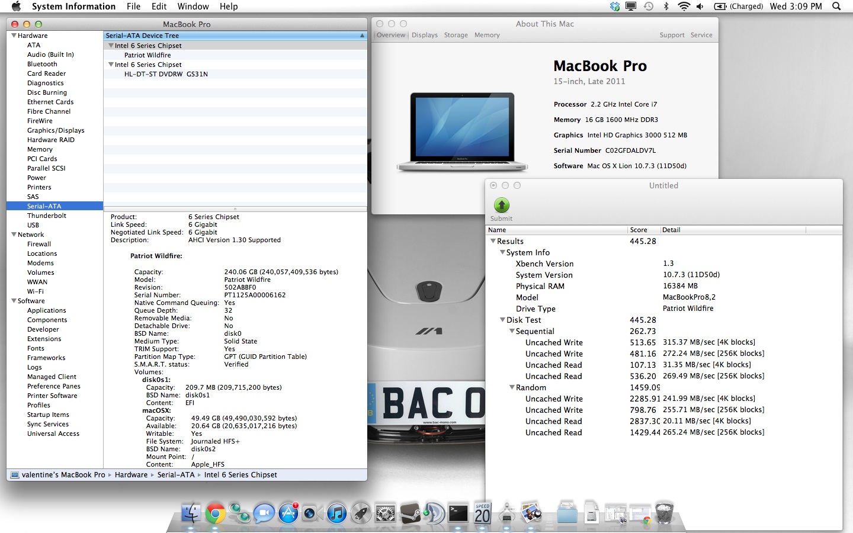Open the App Store dock icon
Image resolution: width=853 pixels, height=533 pixels.
pos(288,513)
